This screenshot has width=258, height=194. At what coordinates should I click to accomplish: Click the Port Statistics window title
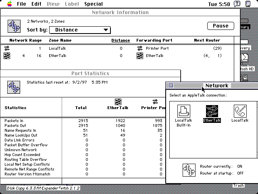pyautogui.click(x=90, y=74)
